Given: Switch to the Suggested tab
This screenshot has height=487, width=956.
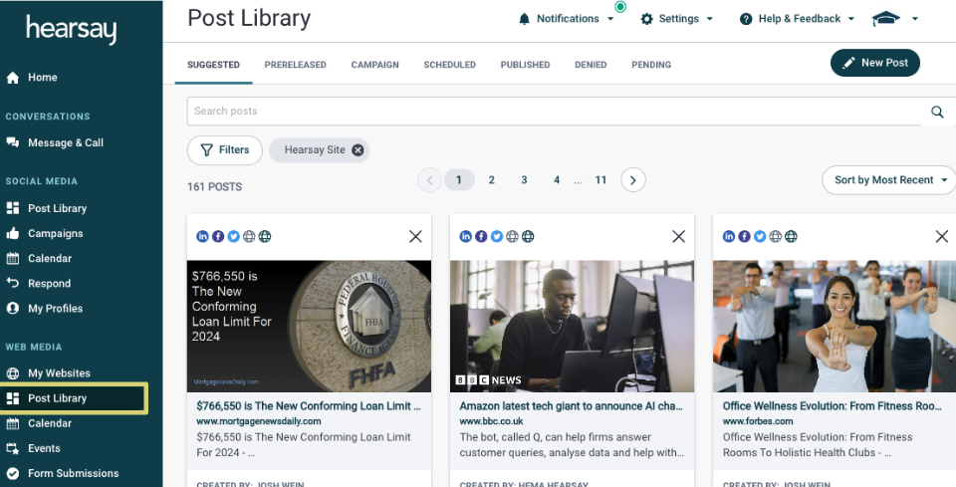Looking at the screenshot, I should coord(213,65).
